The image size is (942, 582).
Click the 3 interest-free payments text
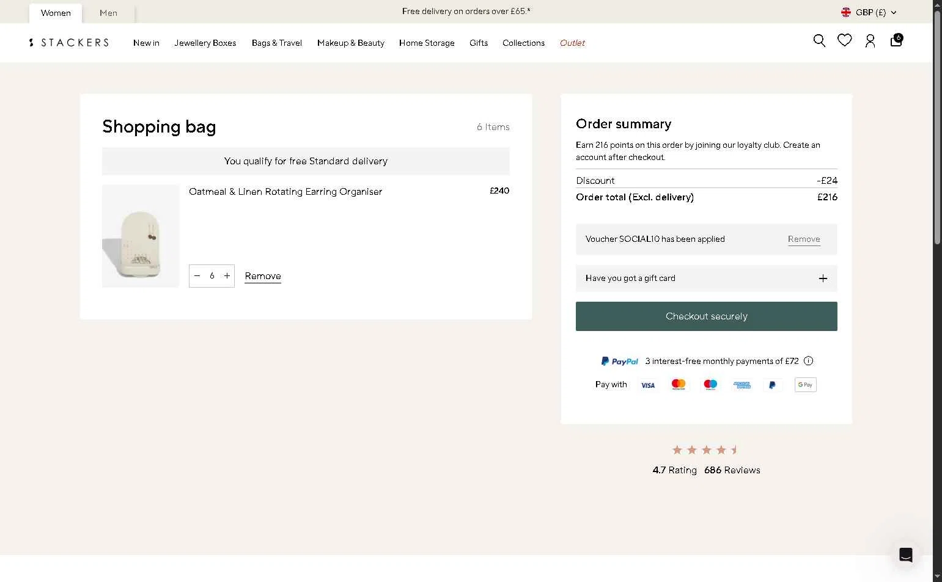[x=722, y=362]
